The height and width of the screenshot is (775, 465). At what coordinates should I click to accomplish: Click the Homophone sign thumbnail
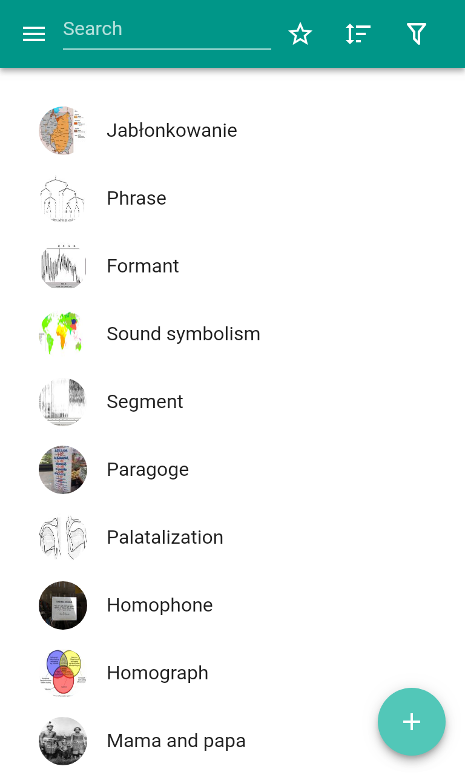point(63,605)
